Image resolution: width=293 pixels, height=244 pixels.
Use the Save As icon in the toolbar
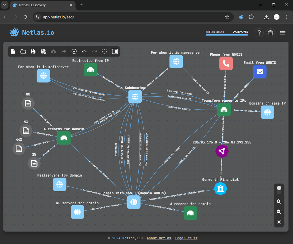pos(43,51)
